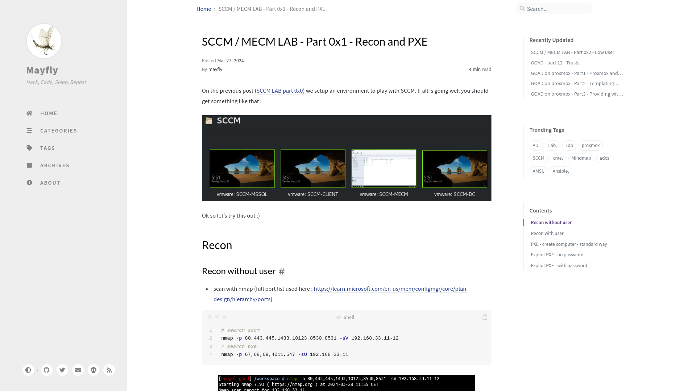This screenshot has height=391, width=696.
Task: Select the AMSI, trending tag
Action: click(x=538, y=171)
